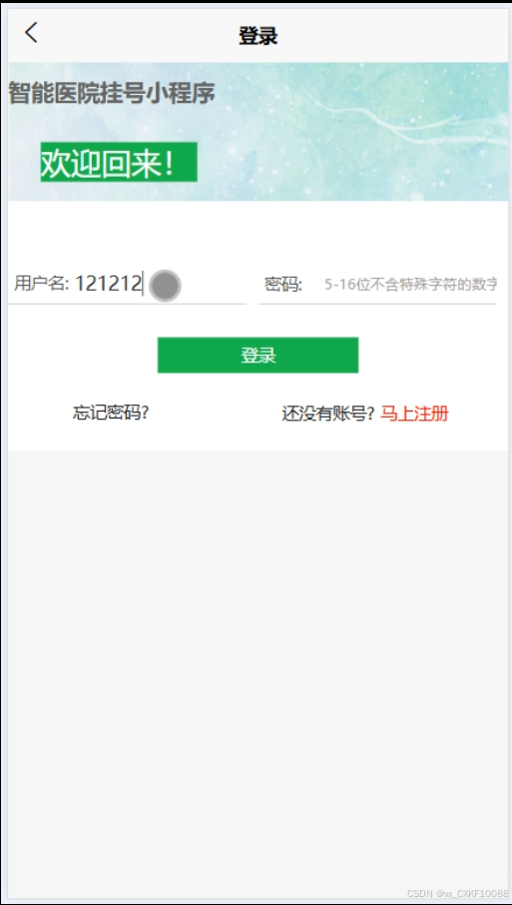
Task: Click the gray circle beside the username text
Action: (x=165, y=285)
